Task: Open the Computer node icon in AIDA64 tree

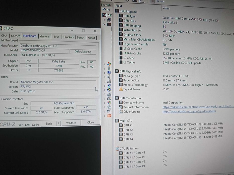Action: [109, 20]
